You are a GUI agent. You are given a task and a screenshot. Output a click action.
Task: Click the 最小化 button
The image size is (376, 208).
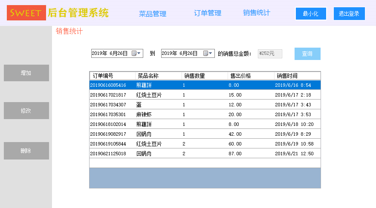pyautogui.click(x=311, y=14)
